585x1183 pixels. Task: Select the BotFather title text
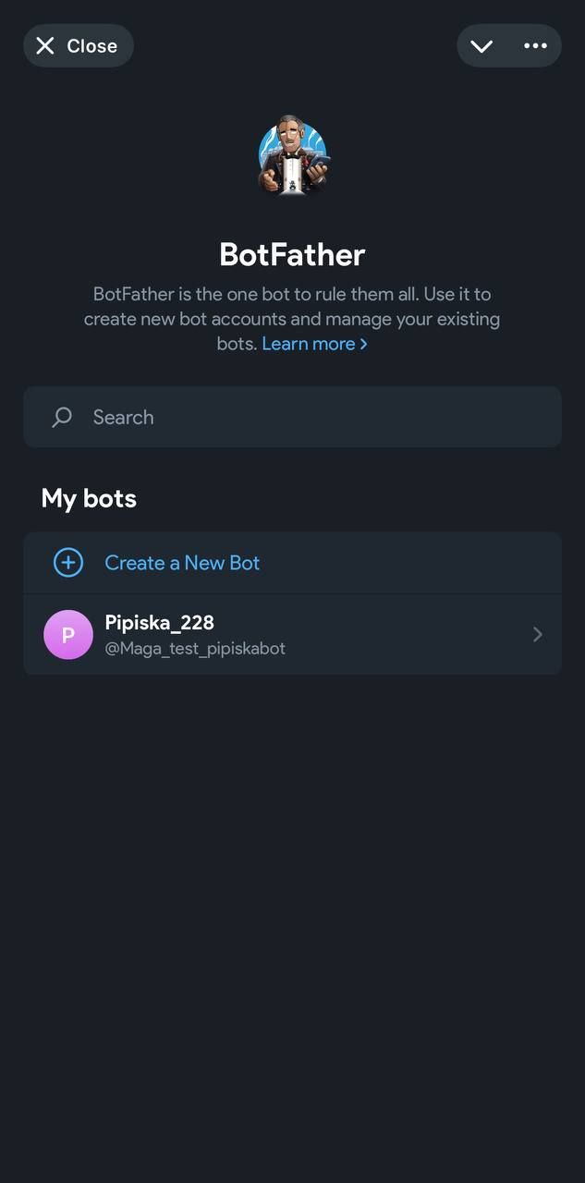click(x=292, y=254)
